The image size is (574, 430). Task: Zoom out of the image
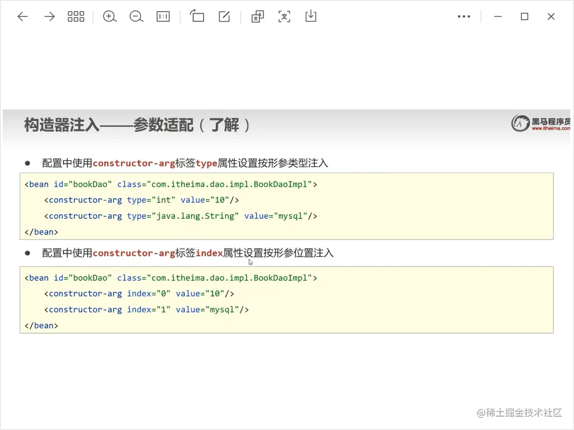[x=137, y=16]
